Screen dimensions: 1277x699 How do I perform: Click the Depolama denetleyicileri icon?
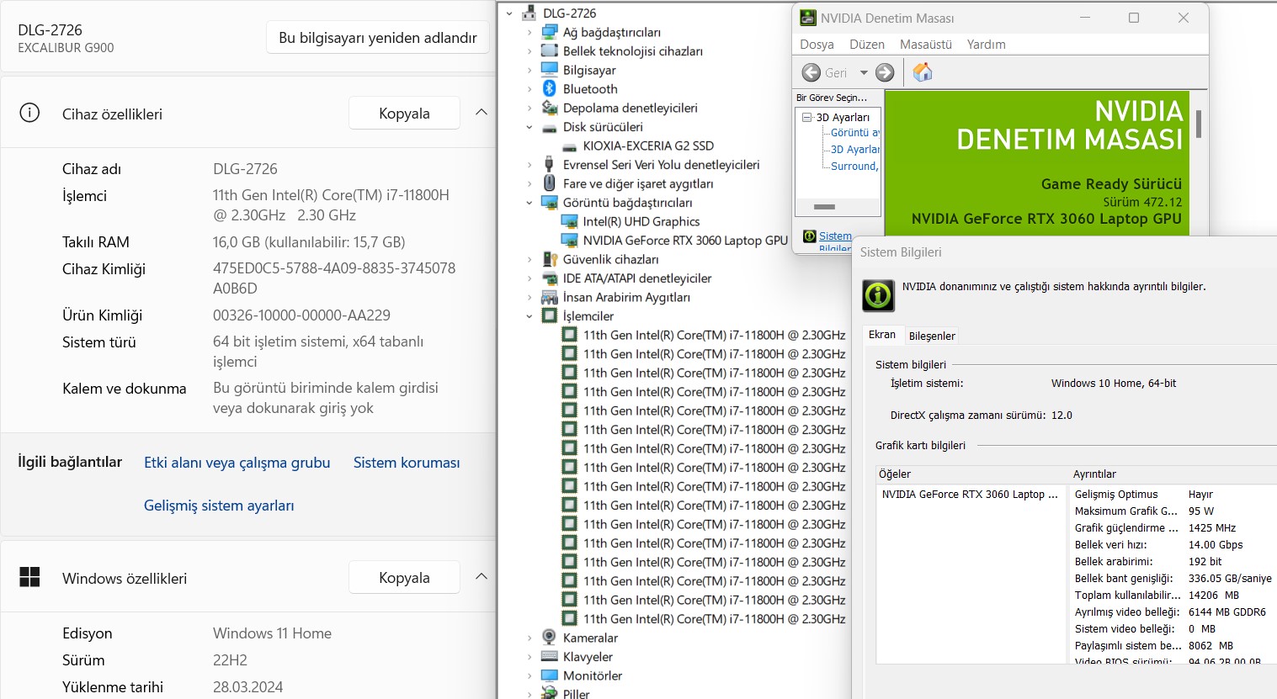550,108
